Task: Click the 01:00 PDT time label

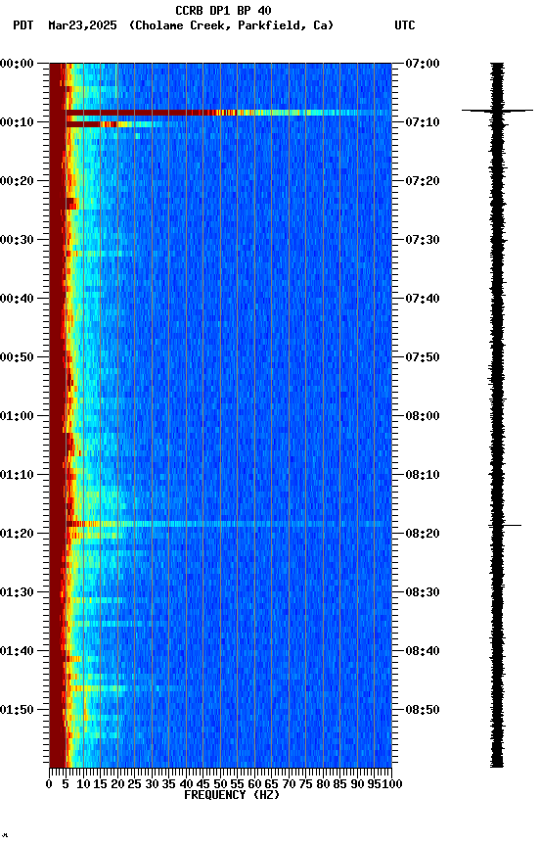Action: [17, 416]
